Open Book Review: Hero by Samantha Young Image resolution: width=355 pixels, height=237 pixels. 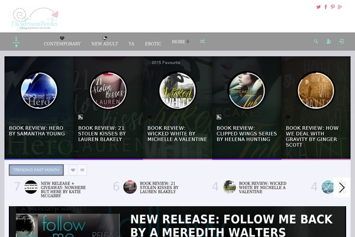pos(37,131)
